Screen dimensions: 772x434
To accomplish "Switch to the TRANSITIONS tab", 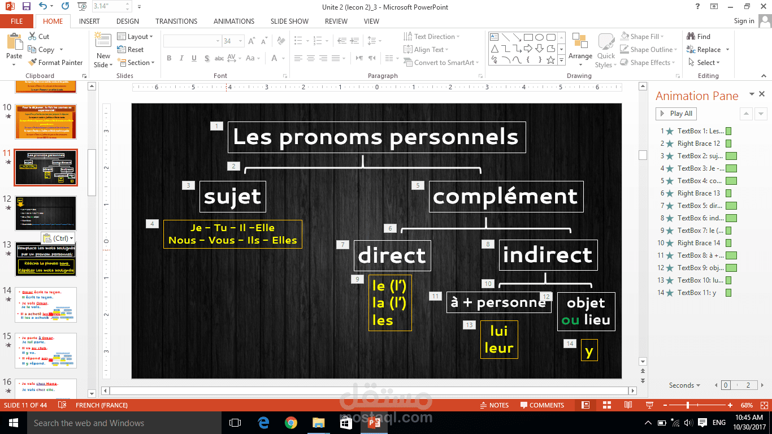I will pyautogui.click(x=176, y=21).
